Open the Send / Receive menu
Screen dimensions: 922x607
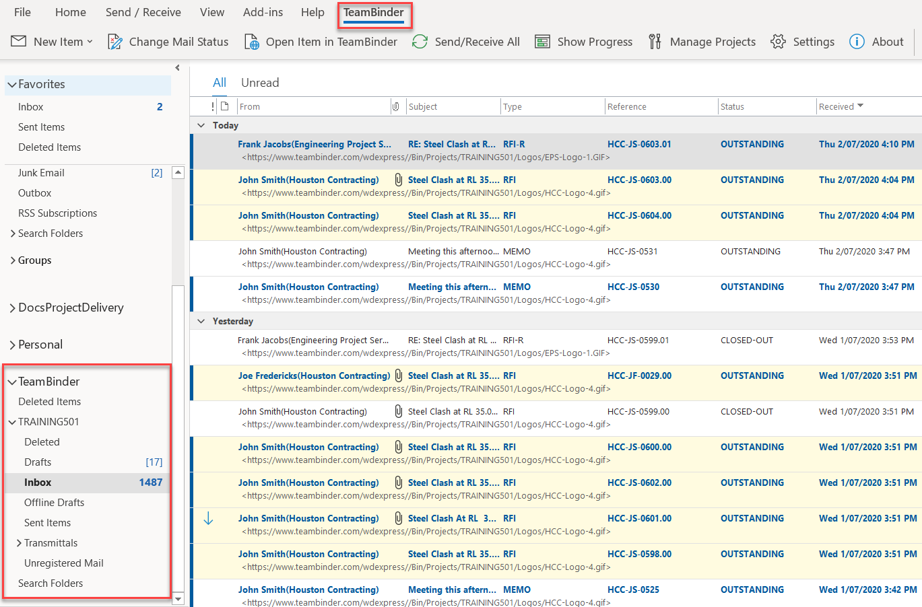pos(143,11)
